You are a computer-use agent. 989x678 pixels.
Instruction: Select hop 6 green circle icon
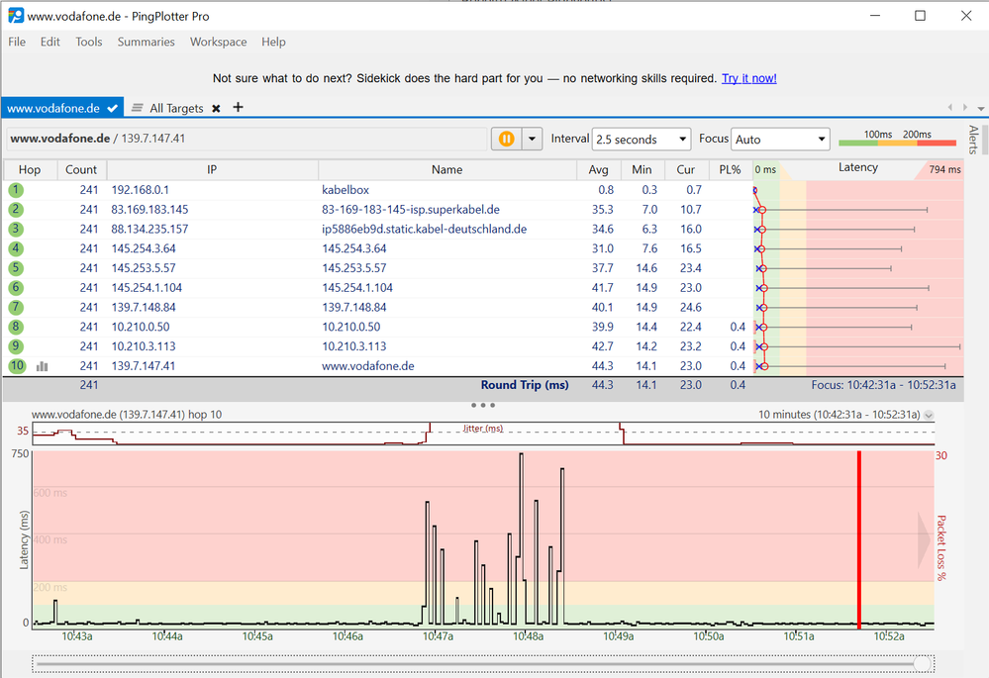(16, 288)
